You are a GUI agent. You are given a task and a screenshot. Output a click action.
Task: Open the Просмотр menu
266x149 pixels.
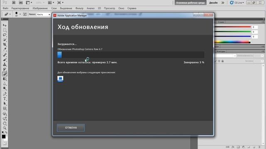[109, 8]
